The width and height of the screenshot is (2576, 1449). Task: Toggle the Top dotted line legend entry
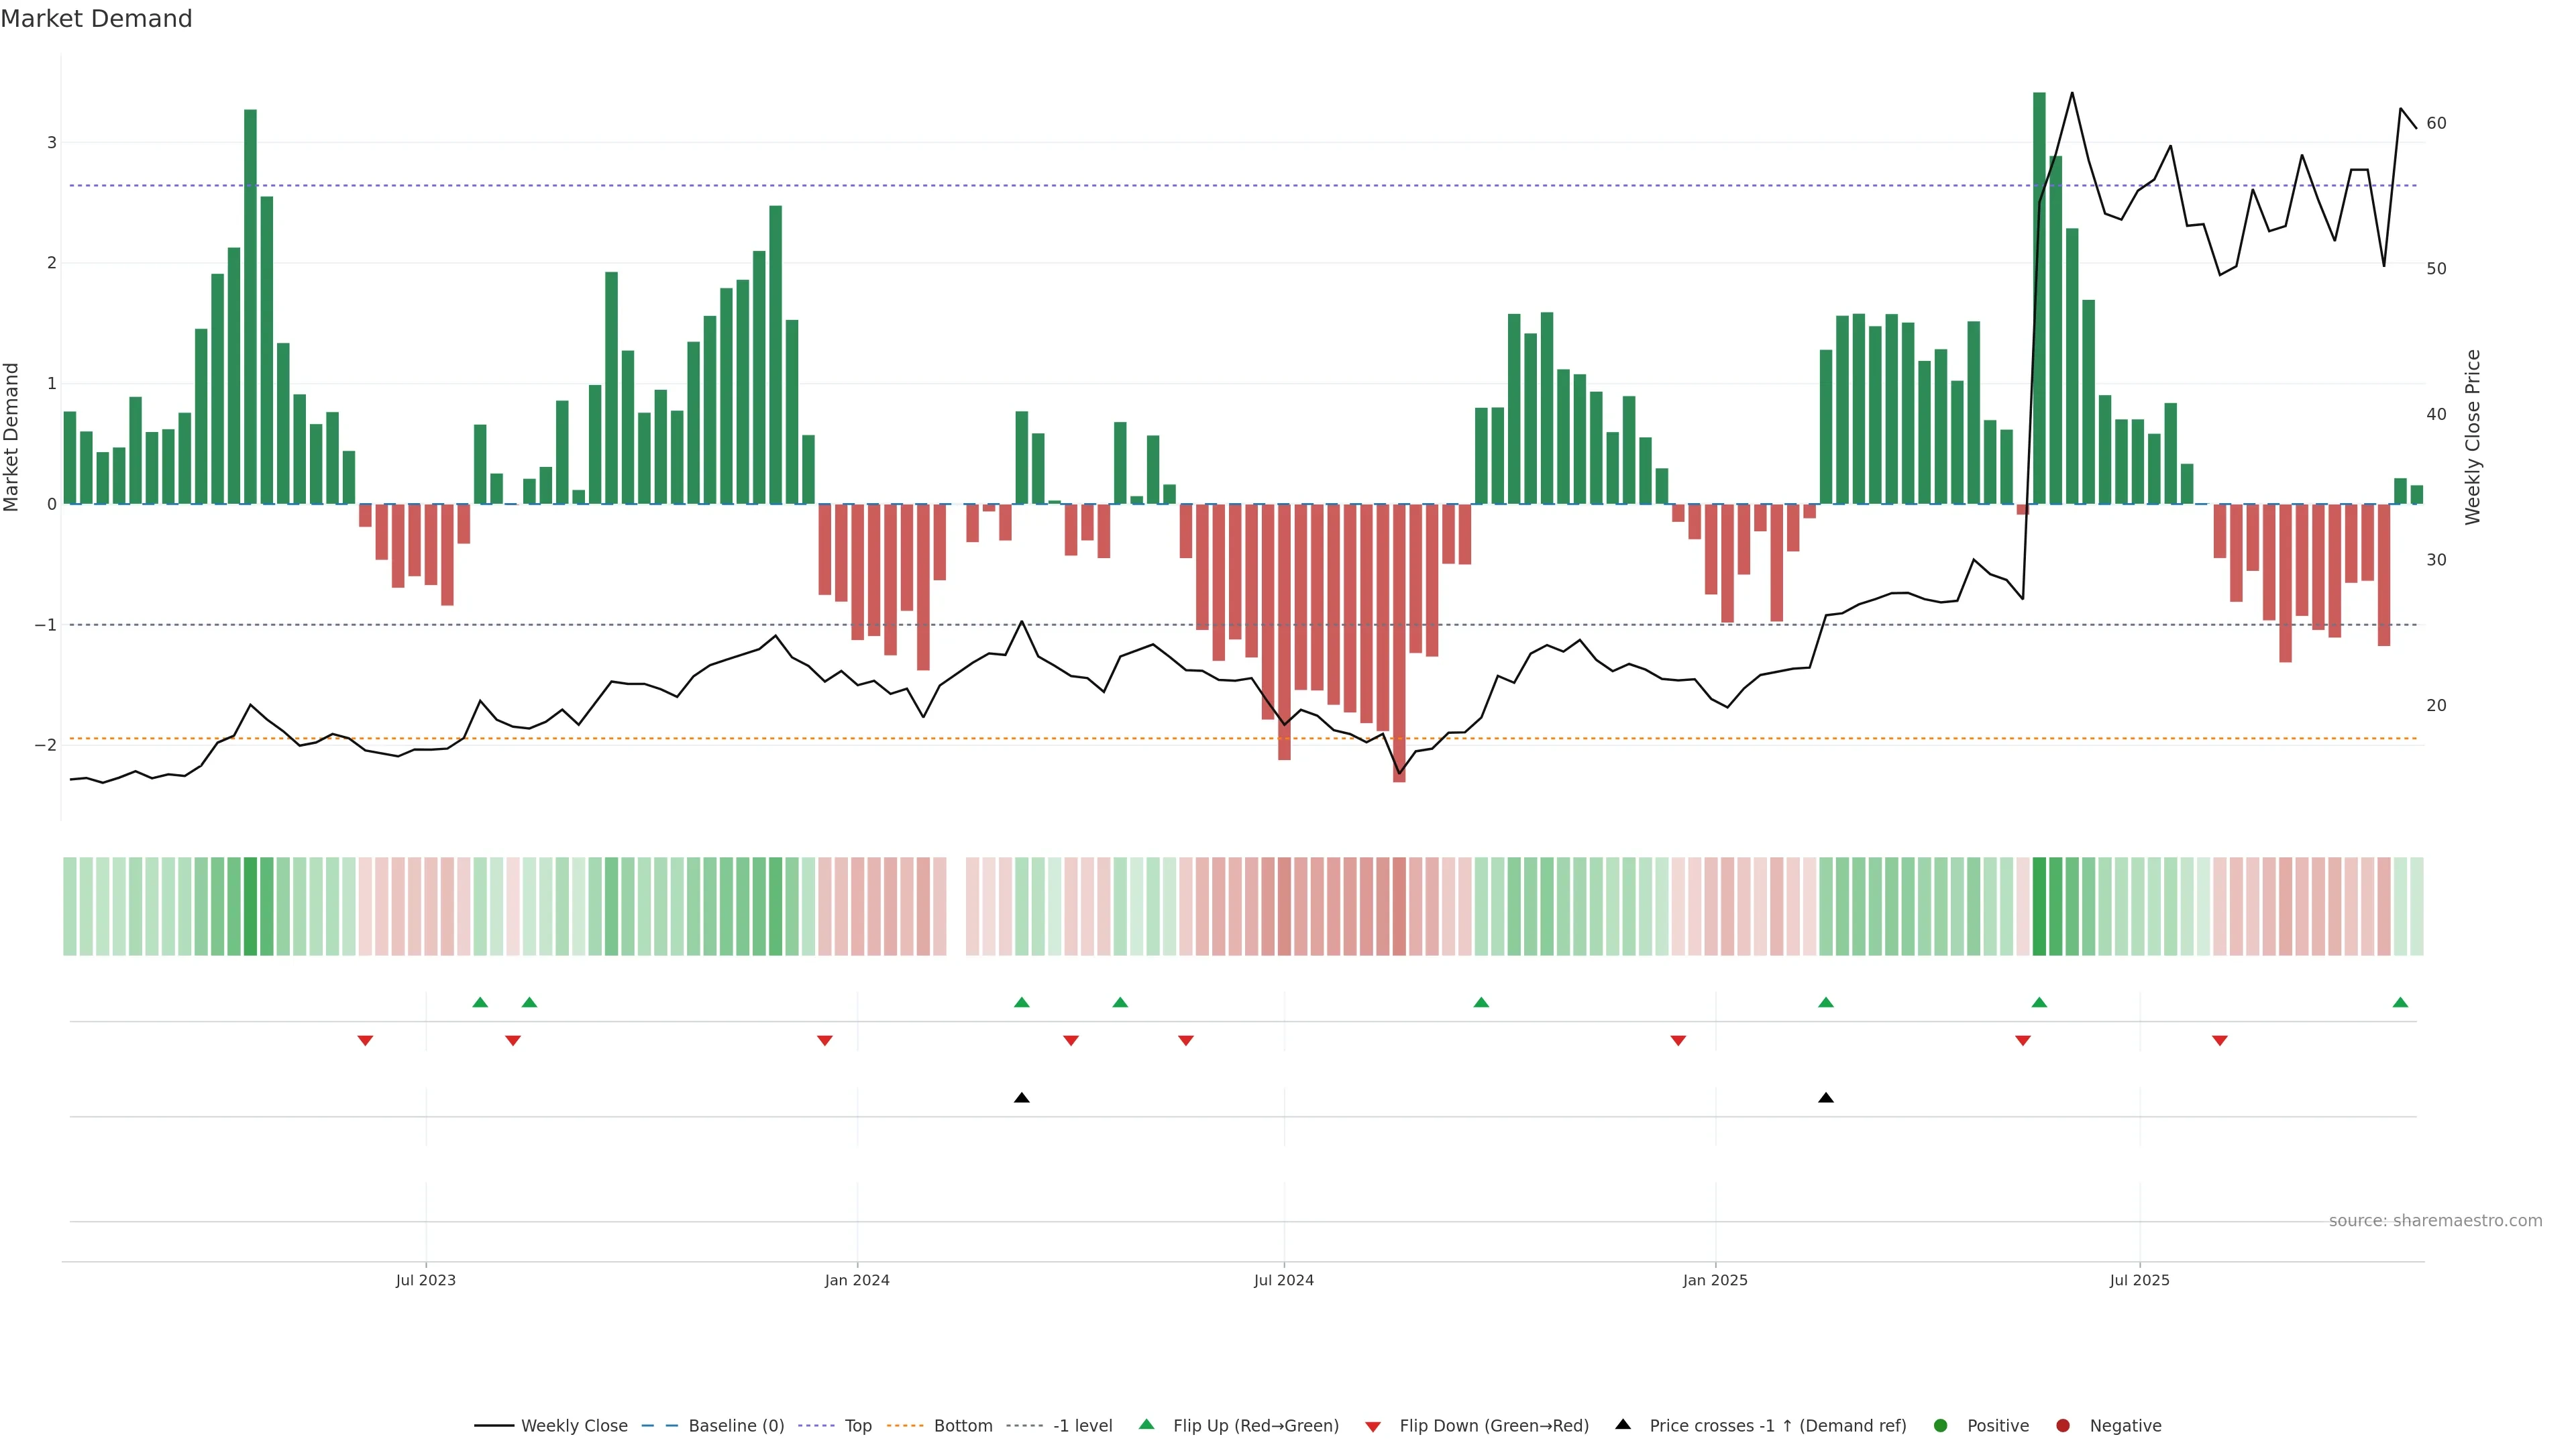pos(857,1426)
